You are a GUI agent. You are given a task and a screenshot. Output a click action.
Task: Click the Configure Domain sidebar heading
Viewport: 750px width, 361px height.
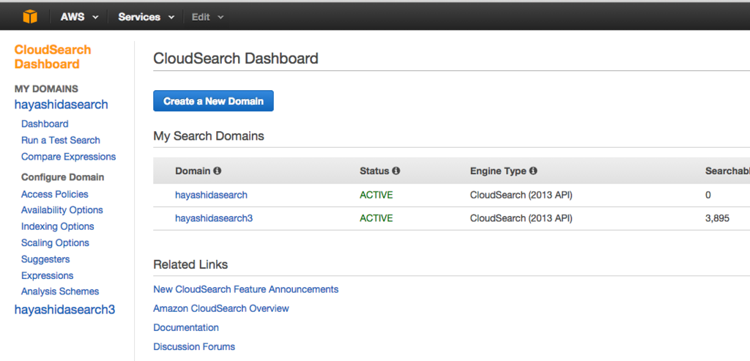coord(63,177)
